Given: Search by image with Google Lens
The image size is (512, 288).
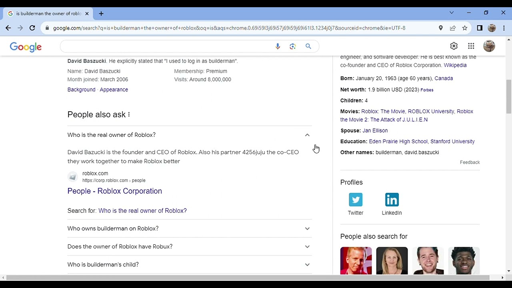Looking at the screenshot, I should [293, 46].
